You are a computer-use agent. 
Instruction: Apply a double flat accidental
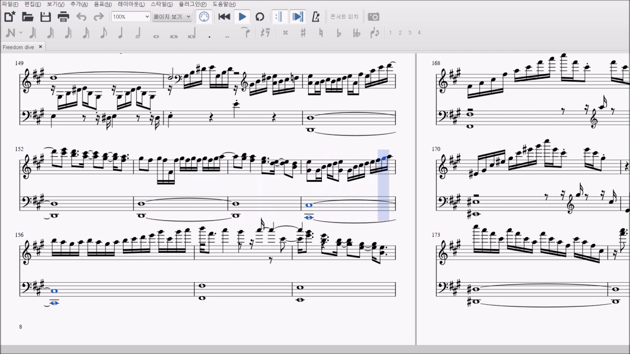click(356, 33)
